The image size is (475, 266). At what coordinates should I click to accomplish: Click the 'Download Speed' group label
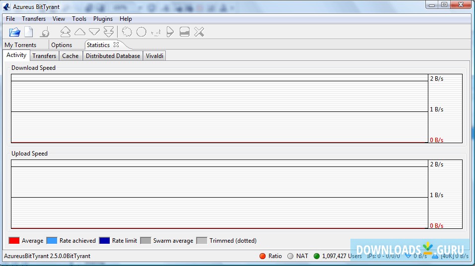pyautogui.click(x=33, y=68)
